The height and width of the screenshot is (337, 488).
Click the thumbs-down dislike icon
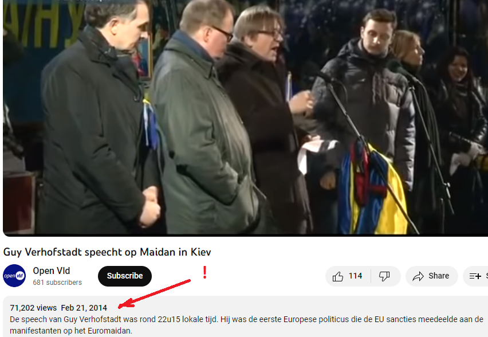(x=384, y=276)
